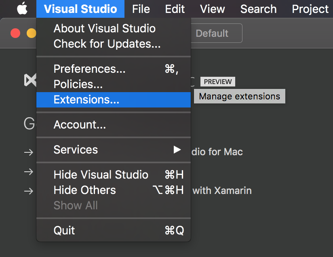Click the PREVIEW badge

click(218, 82)
